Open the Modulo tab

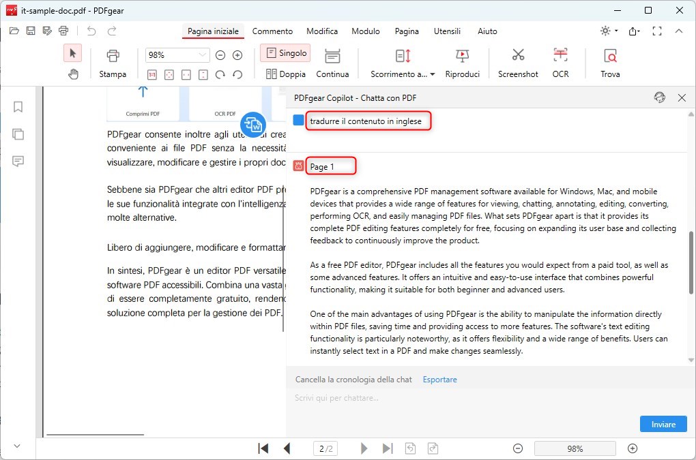click(366, 31)
